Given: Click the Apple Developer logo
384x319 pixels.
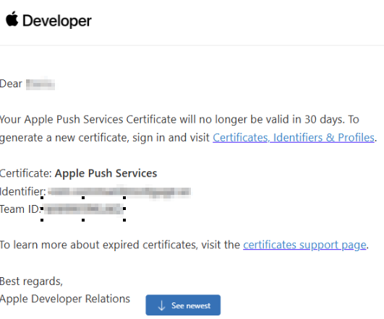Looking at the screenshot, I should (48, 20).
